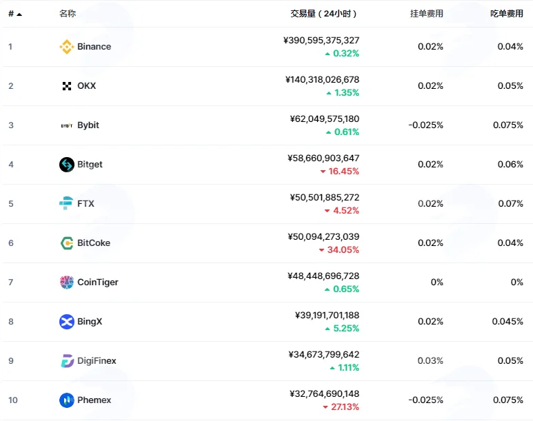Screen dimensions: 533x421
Task: Click the Bitget logo icon
Action: point(67,165)
